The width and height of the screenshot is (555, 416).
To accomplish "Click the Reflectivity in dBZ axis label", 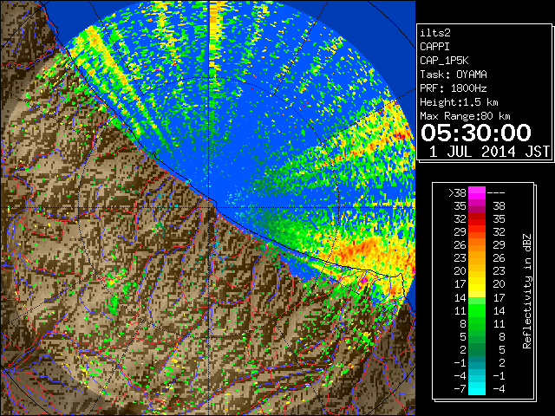I will coord(527,291).
